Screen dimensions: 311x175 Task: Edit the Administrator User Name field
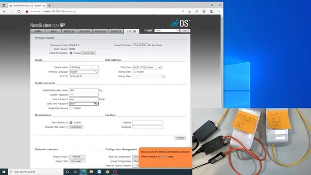(84, 90)
